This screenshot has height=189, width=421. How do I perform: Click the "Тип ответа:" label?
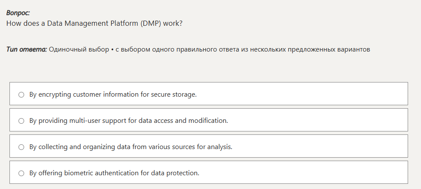pyautogui.click(x=26, y=49)
